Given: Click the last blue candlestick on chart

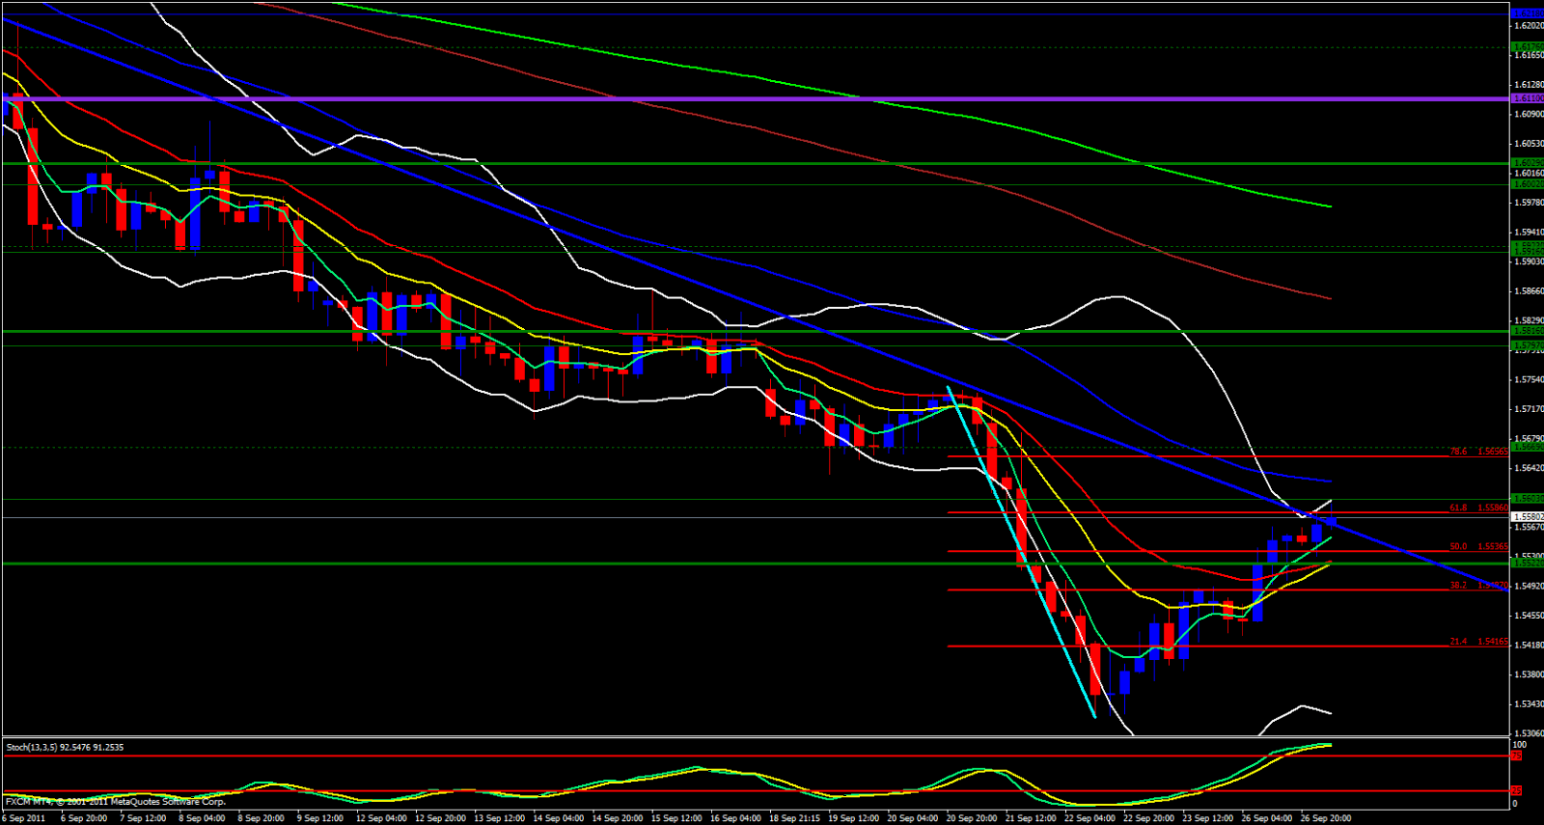Looking at the screenshot, I should (1332, 521).
